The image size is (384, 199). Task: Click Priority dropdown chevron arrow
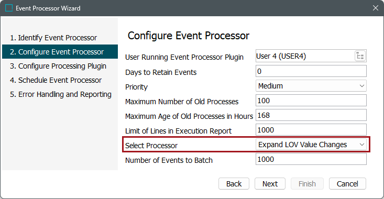(361, 86)
